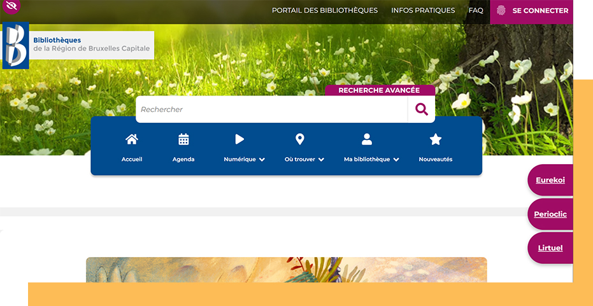Click the Agenda calendar icon

[x=183, y=139]
